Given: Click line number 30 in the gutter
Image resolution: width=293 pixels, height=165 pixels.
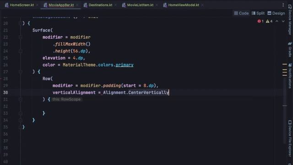Looking at the screenshot, I should click(x=5, y=93).
